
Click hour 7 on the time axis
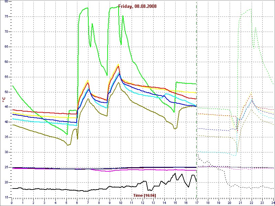(x=88, y=202)
